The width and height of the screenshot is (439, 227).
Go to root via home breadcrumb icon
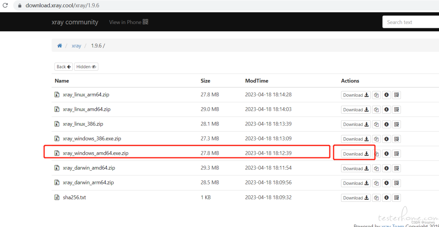(60, 45)
